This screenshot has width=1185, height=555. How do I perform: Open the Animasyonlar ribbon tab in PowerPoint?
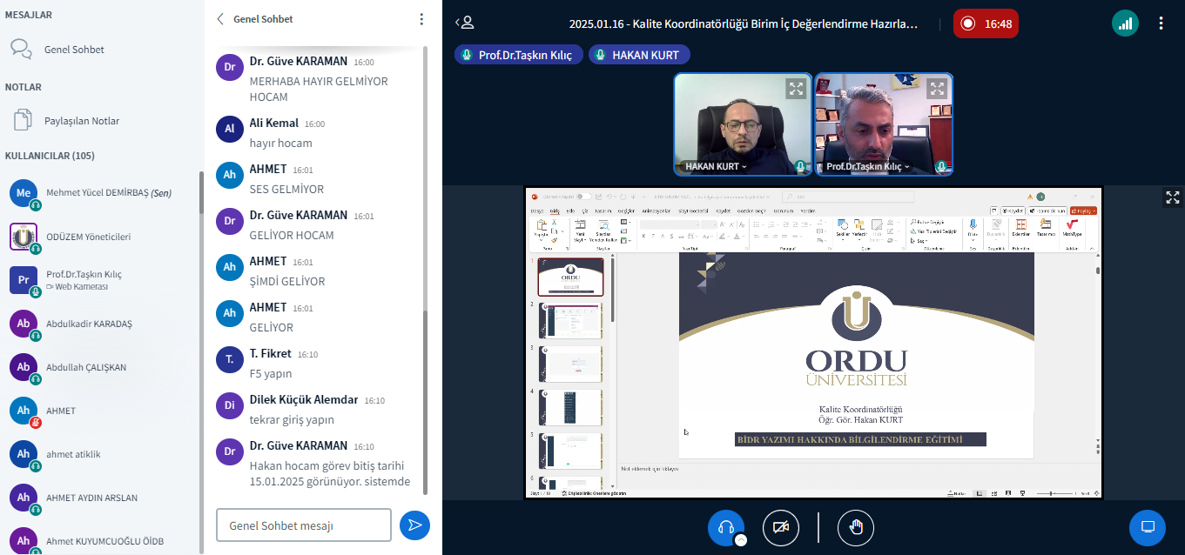pyautogui.click(x=656, y=211)
